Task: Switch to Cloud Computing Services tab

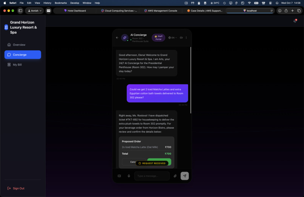Action: (119, 11)
